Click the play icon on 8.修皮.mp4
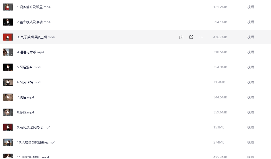The width and height of the screenshot is (271, 159). click(8, 112)
